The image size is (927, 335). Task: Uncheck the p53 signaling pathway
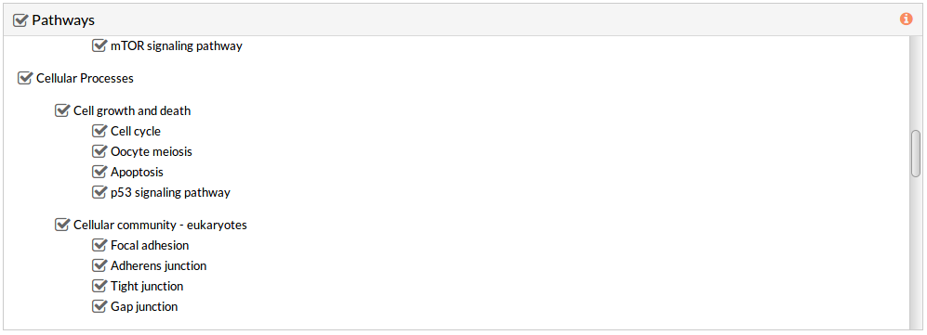tap(99, 192)
